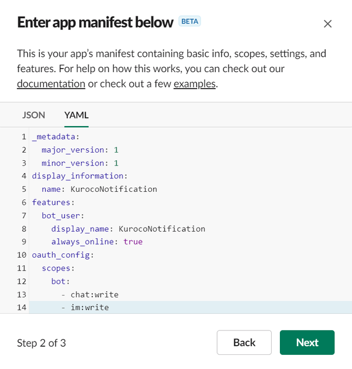The width and height of the screenshot is (352, 369).
Task: Select the YAML tab
Action: (76, 115)
